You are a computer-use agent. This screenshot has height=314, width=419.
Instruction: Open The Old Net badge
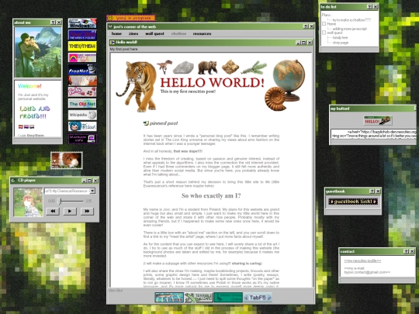click(x=82, y=104)
